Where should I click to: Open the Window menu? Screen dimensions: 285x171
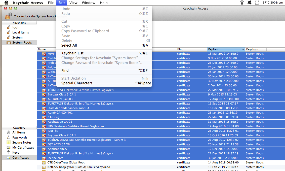[x=89, y=3]
